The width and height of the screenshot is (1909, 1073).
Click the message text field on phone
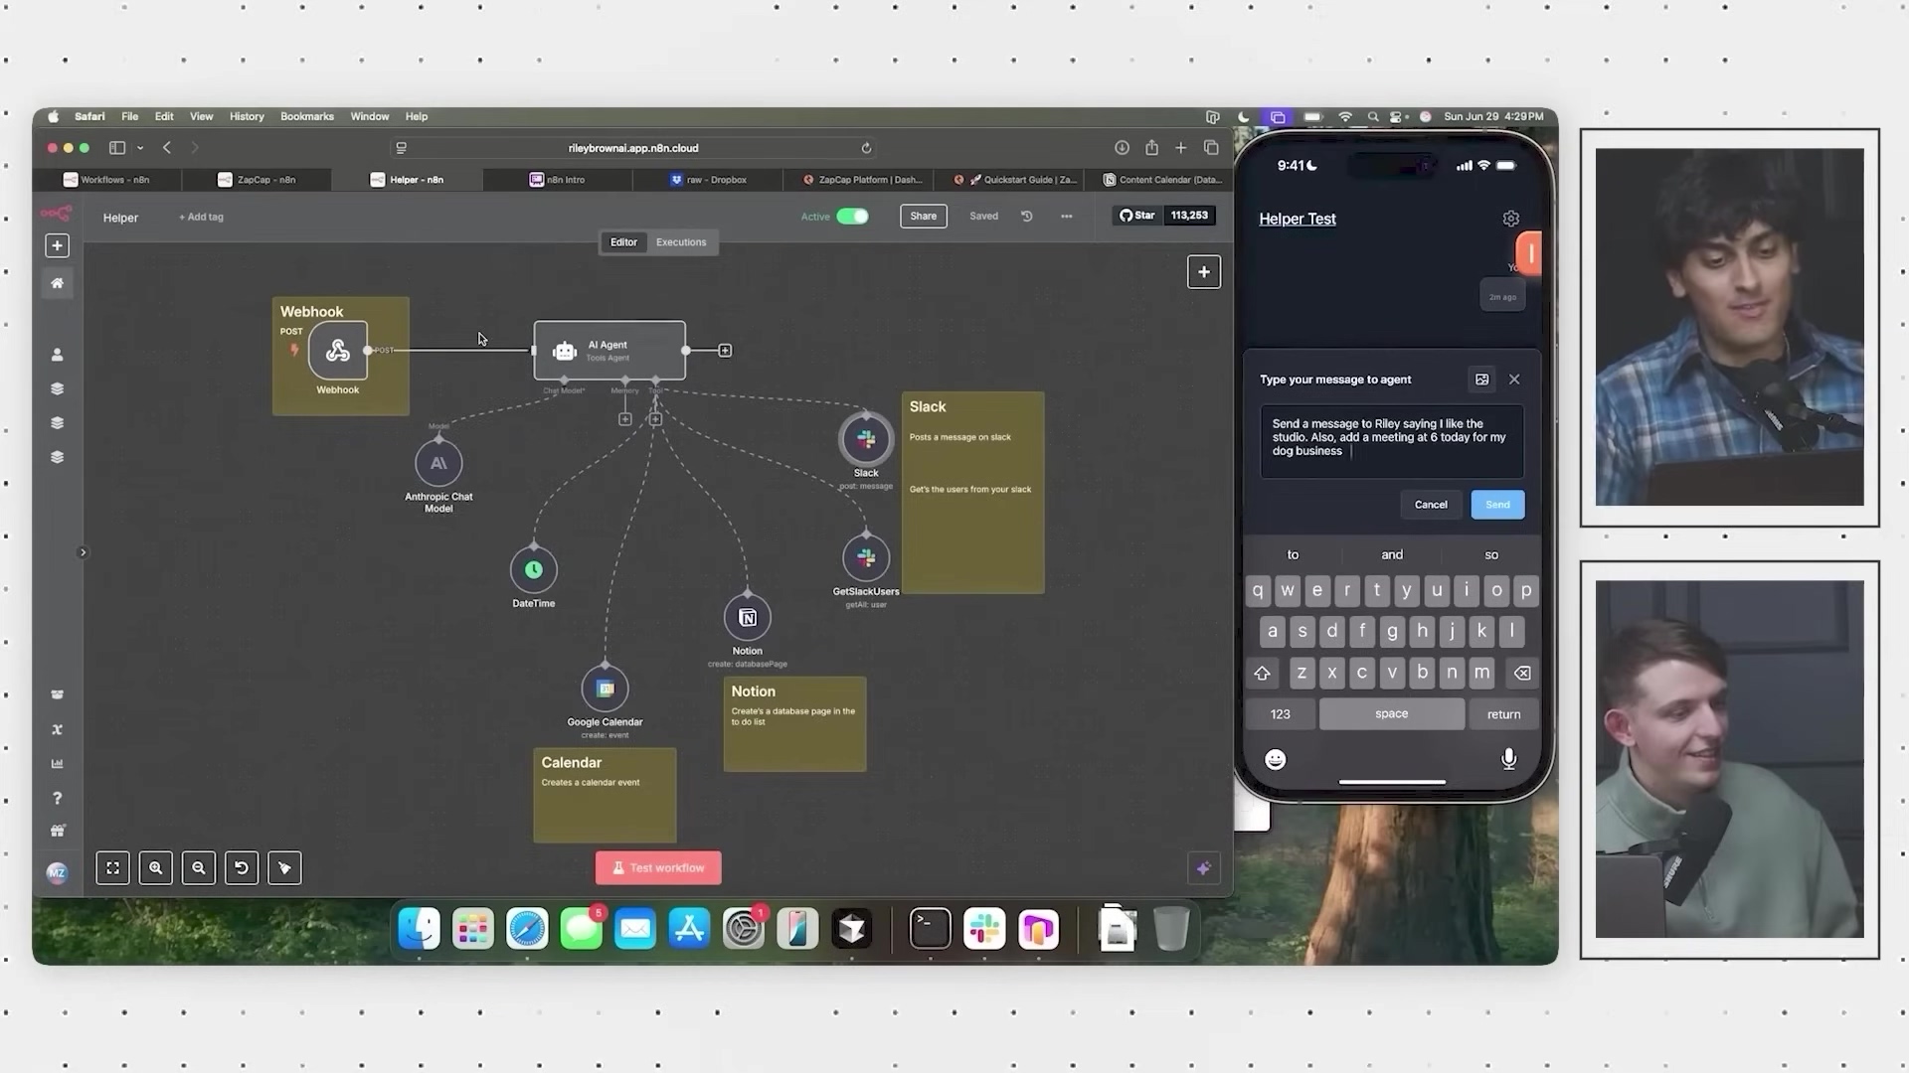[1392, 441]
